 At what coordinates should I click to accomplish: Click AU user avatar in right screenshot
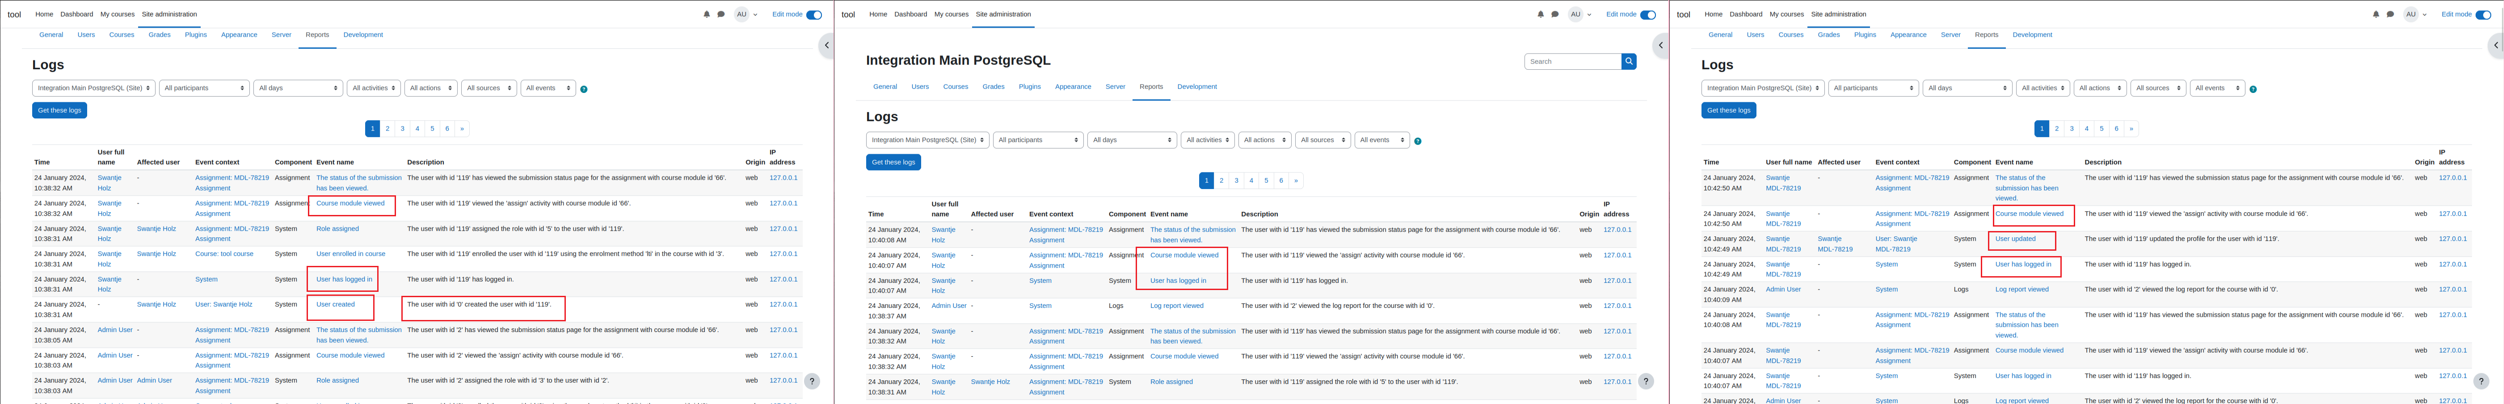[x=2411, y=15]
